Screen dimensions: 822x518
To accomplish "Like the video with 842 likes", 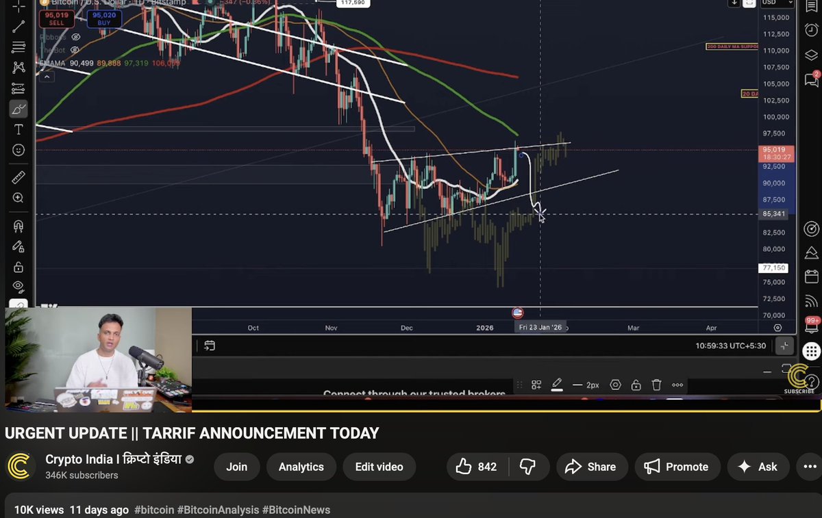I will 476,467.
